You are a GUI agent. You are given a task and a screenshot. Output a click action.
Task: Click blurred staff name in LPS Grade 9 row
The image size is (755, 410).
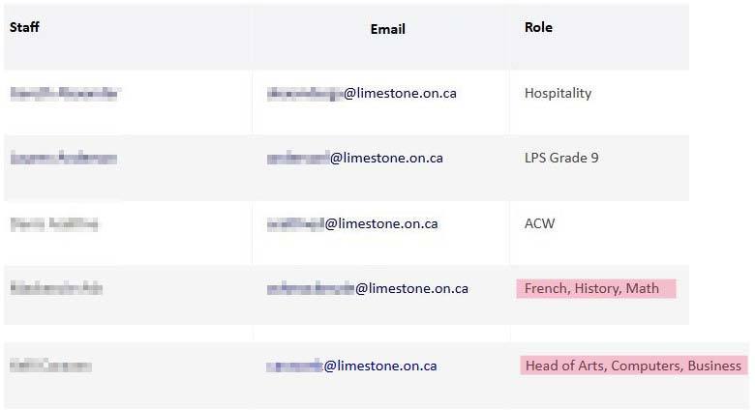point(64,158)
